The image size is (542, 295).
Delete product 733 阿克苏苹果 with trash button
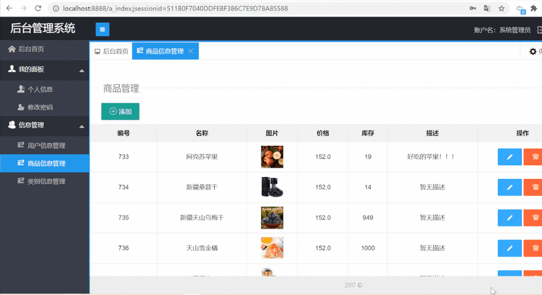click(533, 157)
